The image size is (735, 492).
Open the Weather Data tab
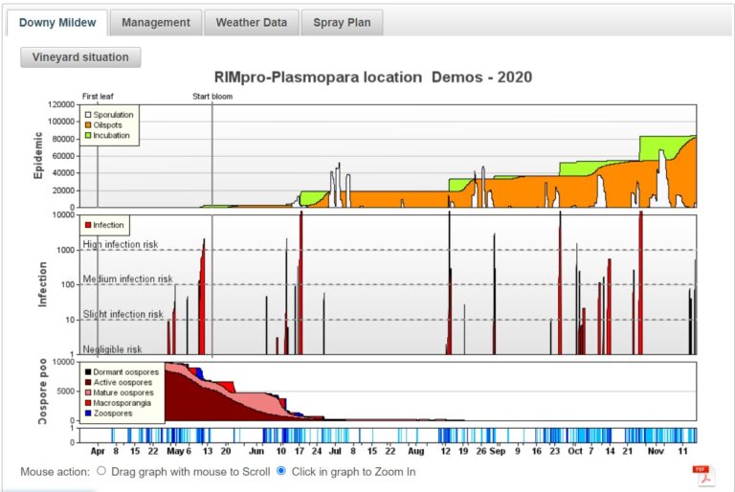[252, 23]
